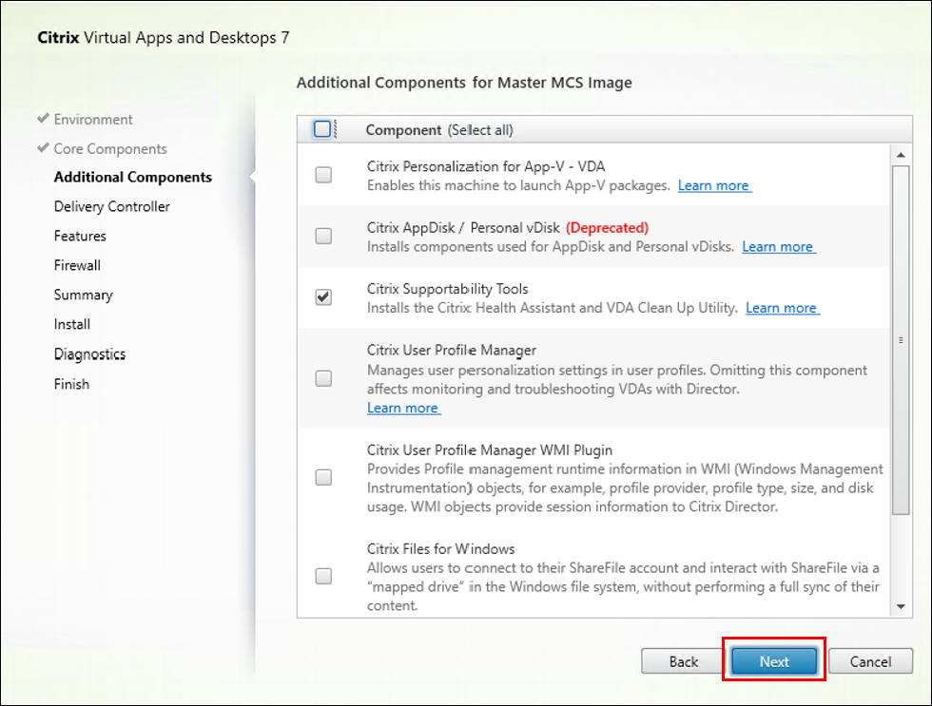Select the Delivery Controller step in sidebar

point(112,206)
